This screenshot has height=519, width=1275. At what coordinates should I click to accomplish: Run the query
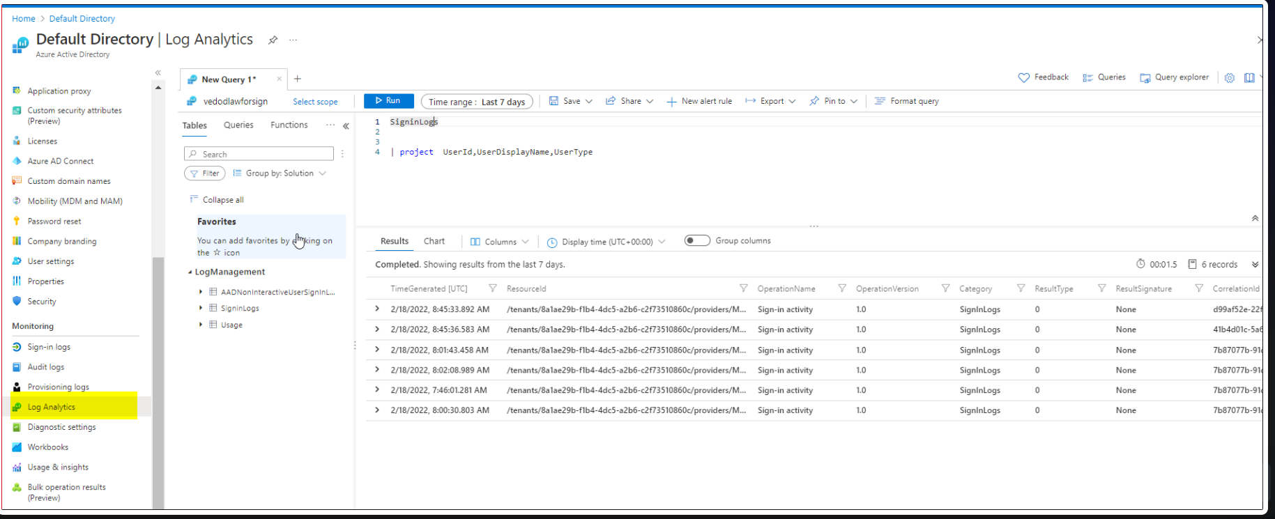coord(389,101)
